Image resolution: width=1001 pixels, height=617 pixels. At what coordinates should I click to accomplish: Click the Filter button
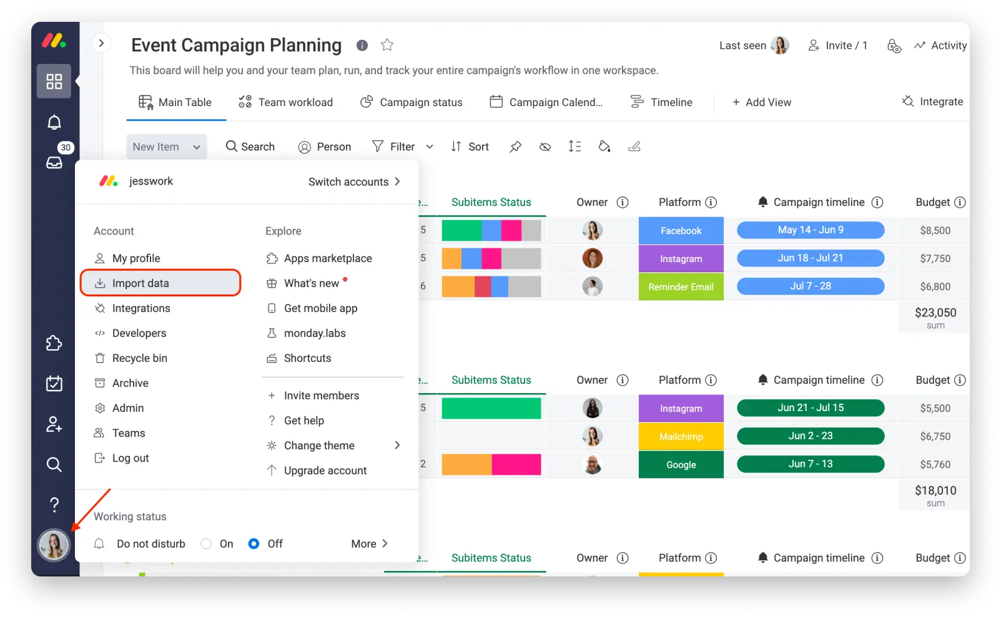pos(393,147)
